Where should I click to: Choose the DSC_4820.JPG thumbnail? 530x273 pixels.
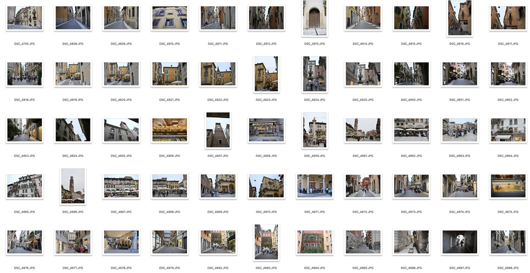pos(121,74)
